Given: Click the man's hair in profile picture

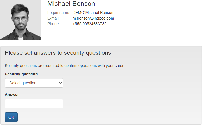Looking at the screenshot, I should tap(20, 8).
